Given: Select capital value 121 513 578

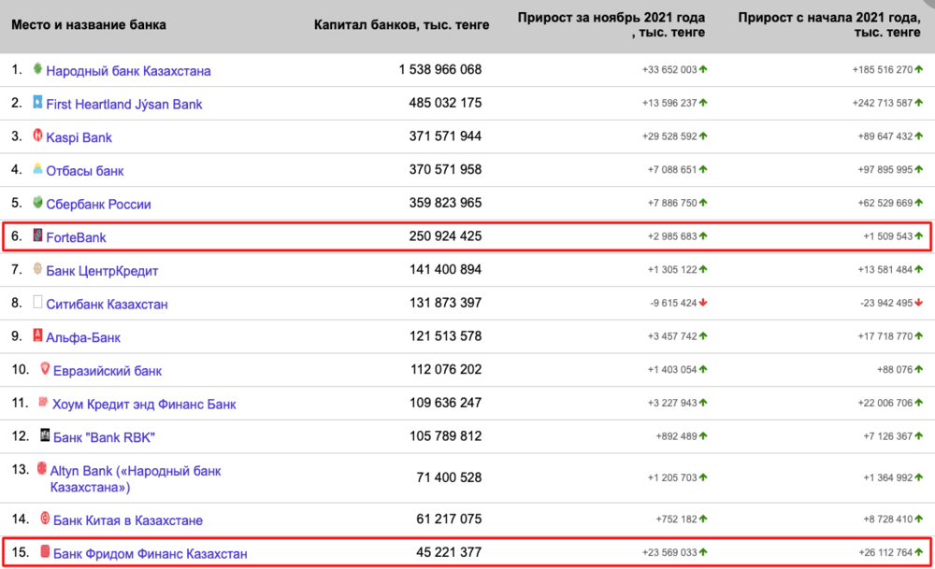Looking at the screenshot, I should pos(445,336).
